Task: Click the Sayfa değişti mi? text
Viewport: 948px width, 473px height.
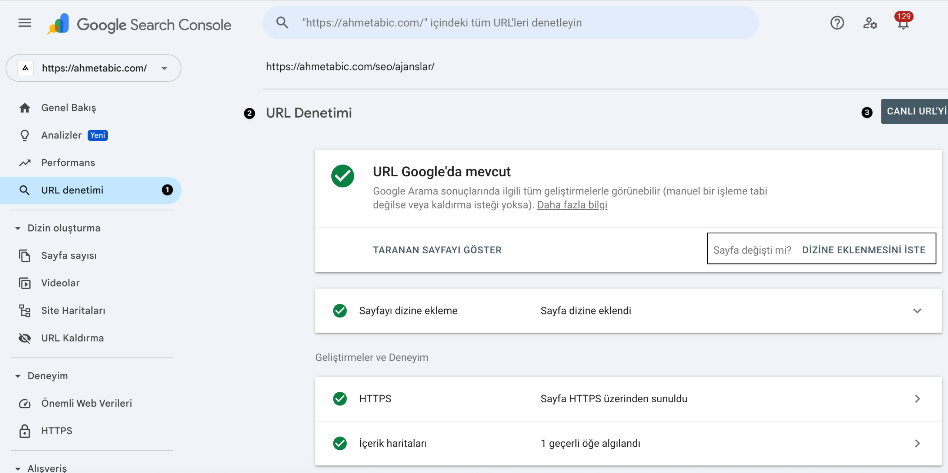Action: [x=752, y=250]
